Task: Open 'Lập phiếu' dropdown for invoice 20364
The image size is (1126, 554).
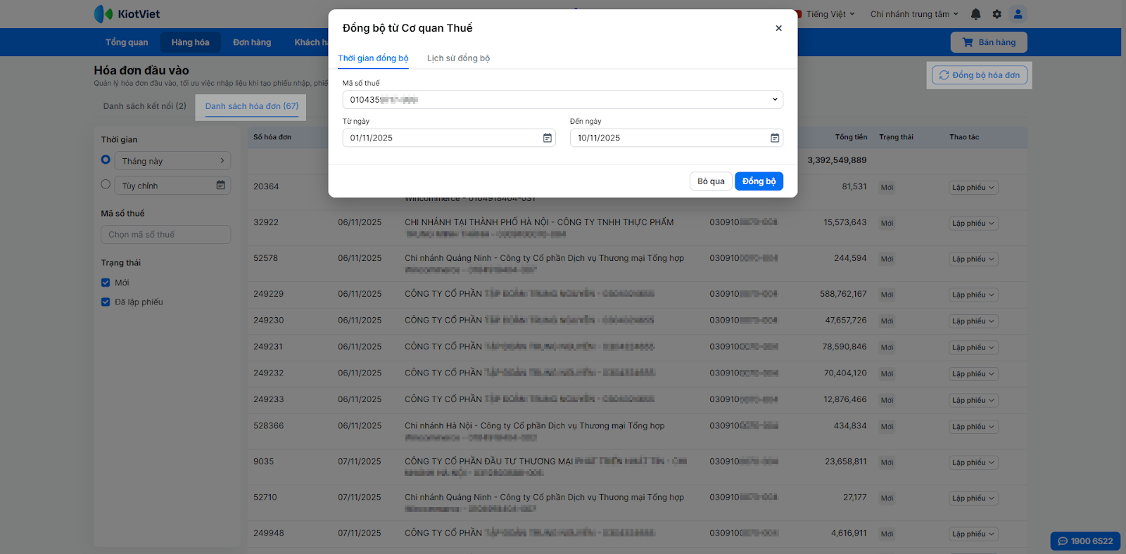Action: [973, 188]
